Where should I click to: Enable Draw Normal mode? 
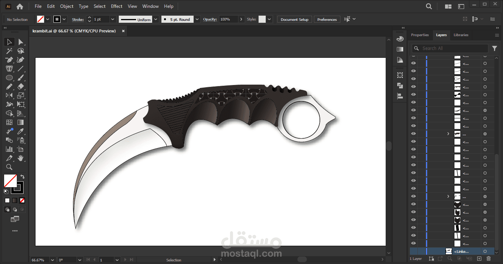pyautogui.click(x=7, y=210)
